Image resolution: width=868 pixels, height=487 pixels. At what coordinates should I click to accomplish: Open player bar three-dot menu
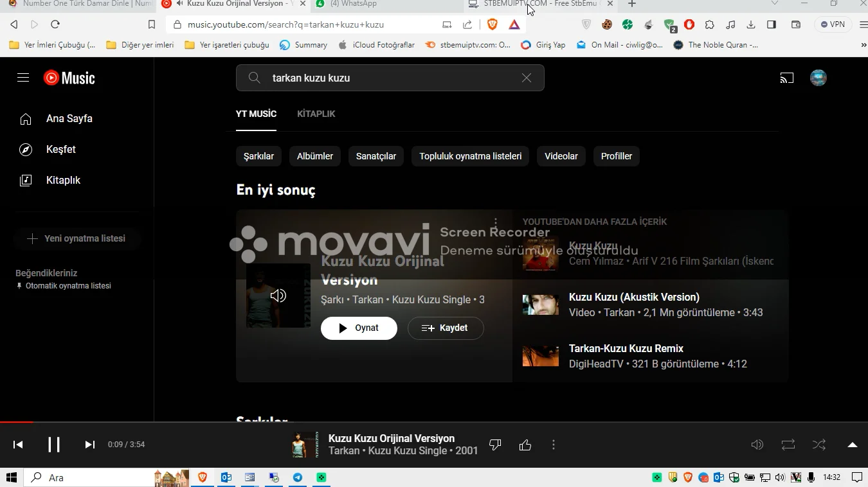point(554,445)
